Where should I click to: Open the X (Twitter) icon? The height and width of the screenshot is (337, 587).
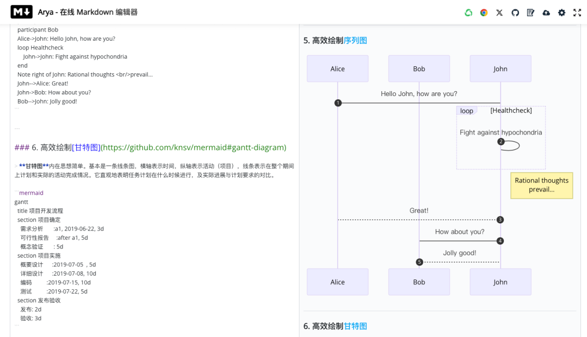click(499, 12)
